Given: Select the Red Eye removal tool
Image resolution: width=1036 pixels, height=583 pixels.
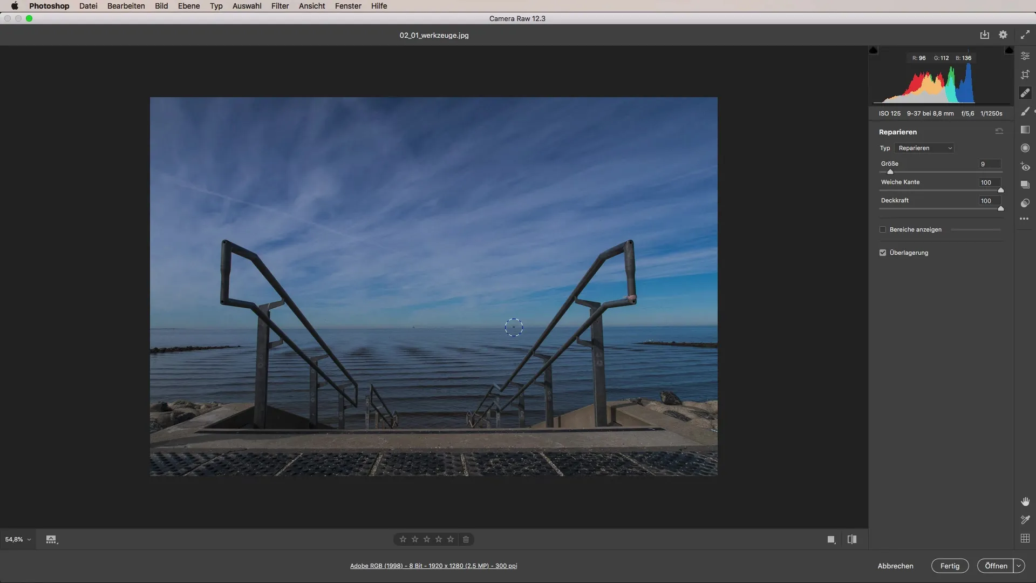Looking at the screenshot, I should tap(1025, 166).
